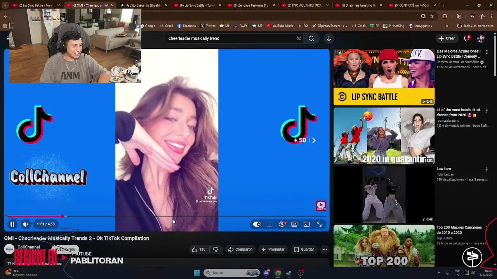Viewport: 497px width, 279px height.
Task: Enter fullscreen mode in the player
Action: pos(319,224)
